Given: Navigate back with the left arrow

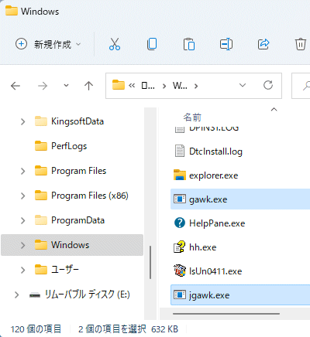Looking at the screenshot, I should point(15,86).
